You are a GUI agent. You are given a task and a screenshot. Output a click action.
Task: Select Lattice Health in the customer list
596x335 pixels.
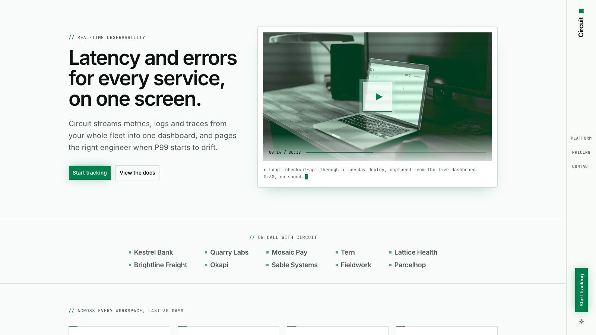point(413,252)
